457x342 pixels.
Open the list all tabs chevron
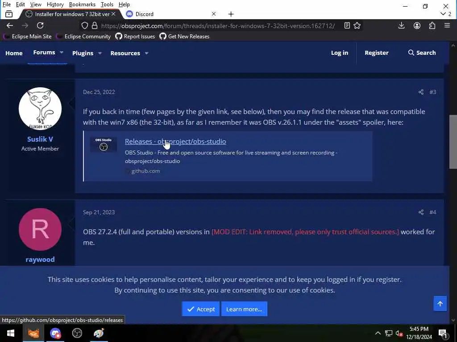tap(443, 14)
